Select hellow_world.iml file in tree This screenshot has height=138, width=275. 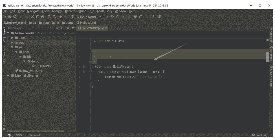pyautogui.click(x=28, y=71)
